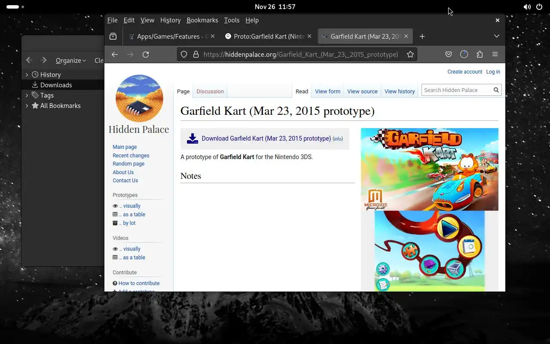Screen dimensions: 550x344
Task: Open the system power menu icon
Action: click(x=540, y=7)
